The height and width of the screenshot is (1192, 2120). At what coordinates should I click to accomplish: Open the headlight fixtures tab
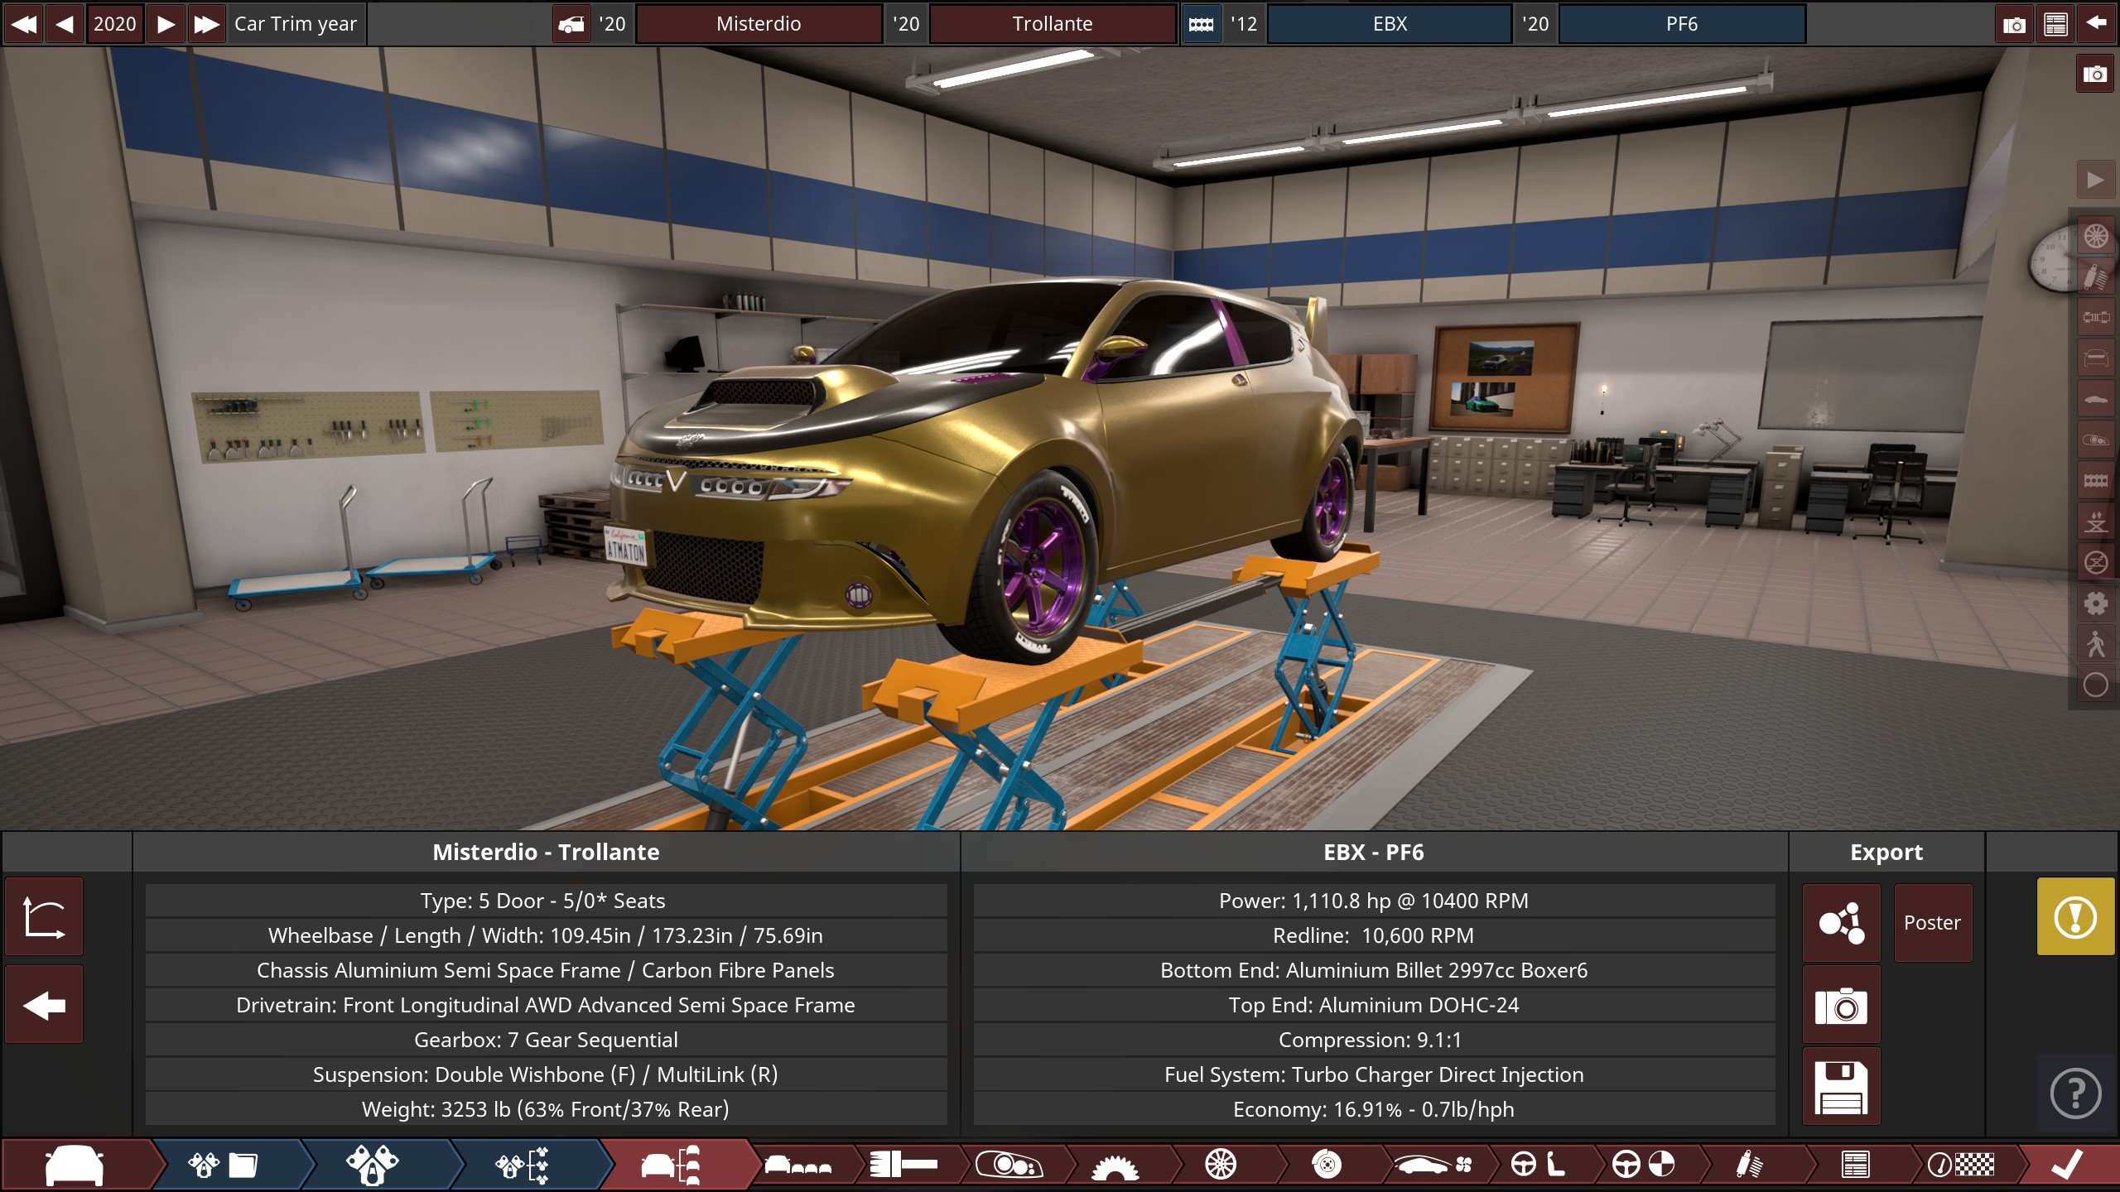point(1009,1166)
